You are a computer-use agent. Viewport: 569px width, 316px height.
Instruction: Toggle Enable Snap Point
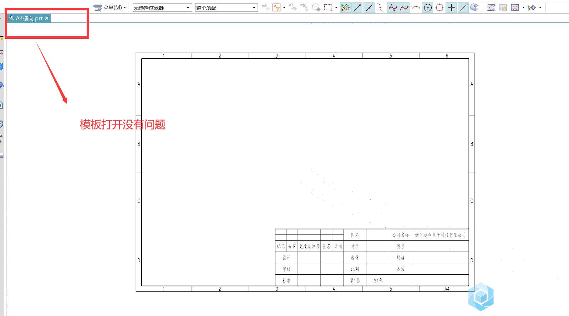tap(345, 7)
